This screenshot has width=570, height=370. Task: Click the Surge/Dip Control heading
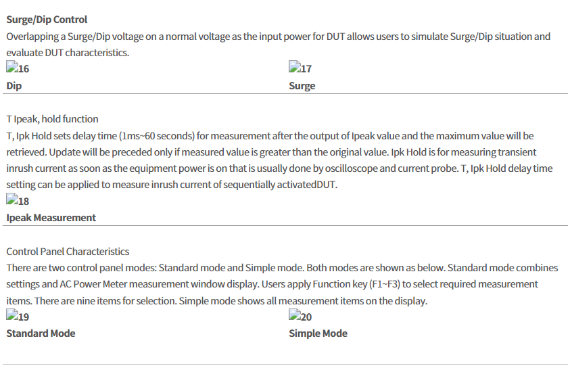pyautogui.click(x=47, y=20)
